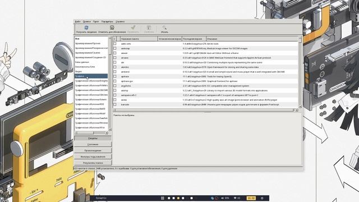Click the category list scroll-down arrow

click(x=110, y=129)
